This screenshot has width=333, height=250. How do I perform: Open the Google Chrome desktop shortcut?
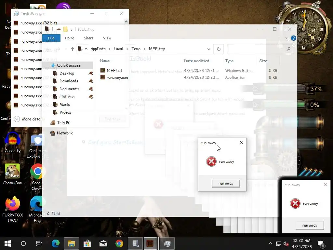(x=38, y=177)
